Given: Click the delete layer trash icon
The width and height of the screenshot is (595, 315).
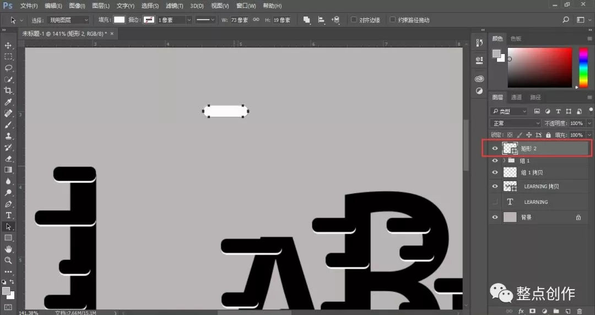Looking at the screenshot, I should point(580,311).
